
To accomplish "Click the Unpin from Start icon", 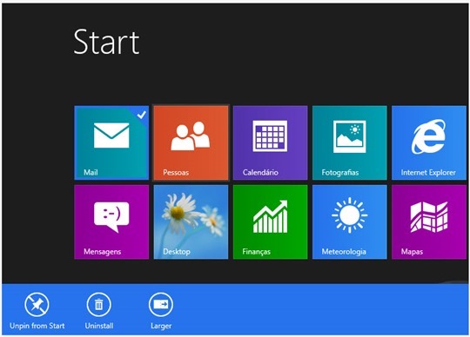I will 37,304.
